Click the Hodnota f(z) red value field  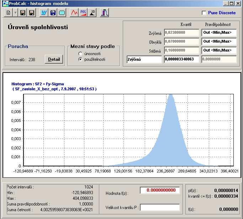[x=160, y=190]
